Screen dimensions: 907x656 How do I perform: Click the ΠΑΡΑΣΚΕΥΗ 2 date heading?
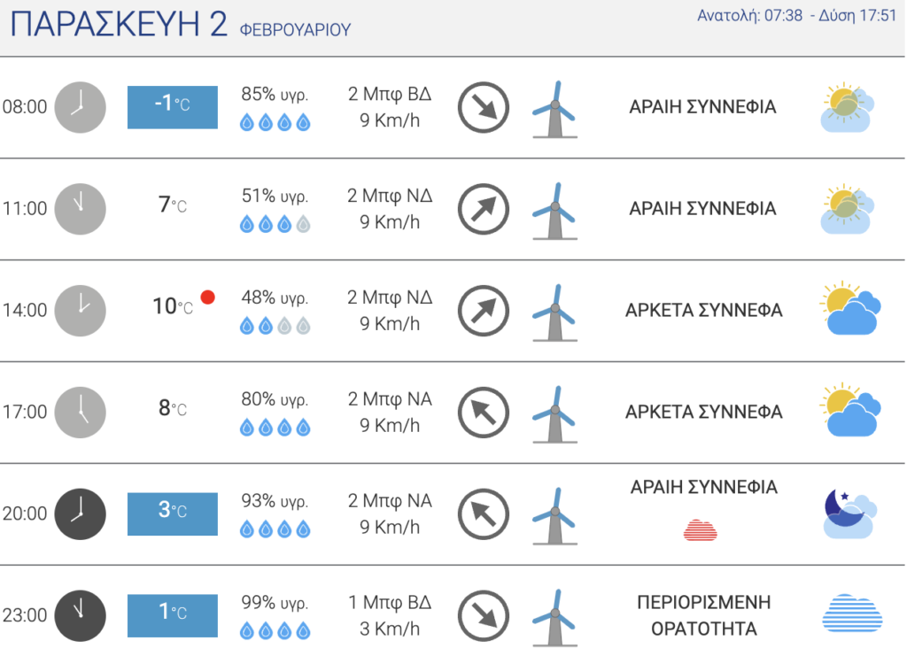tap(119, 25)
